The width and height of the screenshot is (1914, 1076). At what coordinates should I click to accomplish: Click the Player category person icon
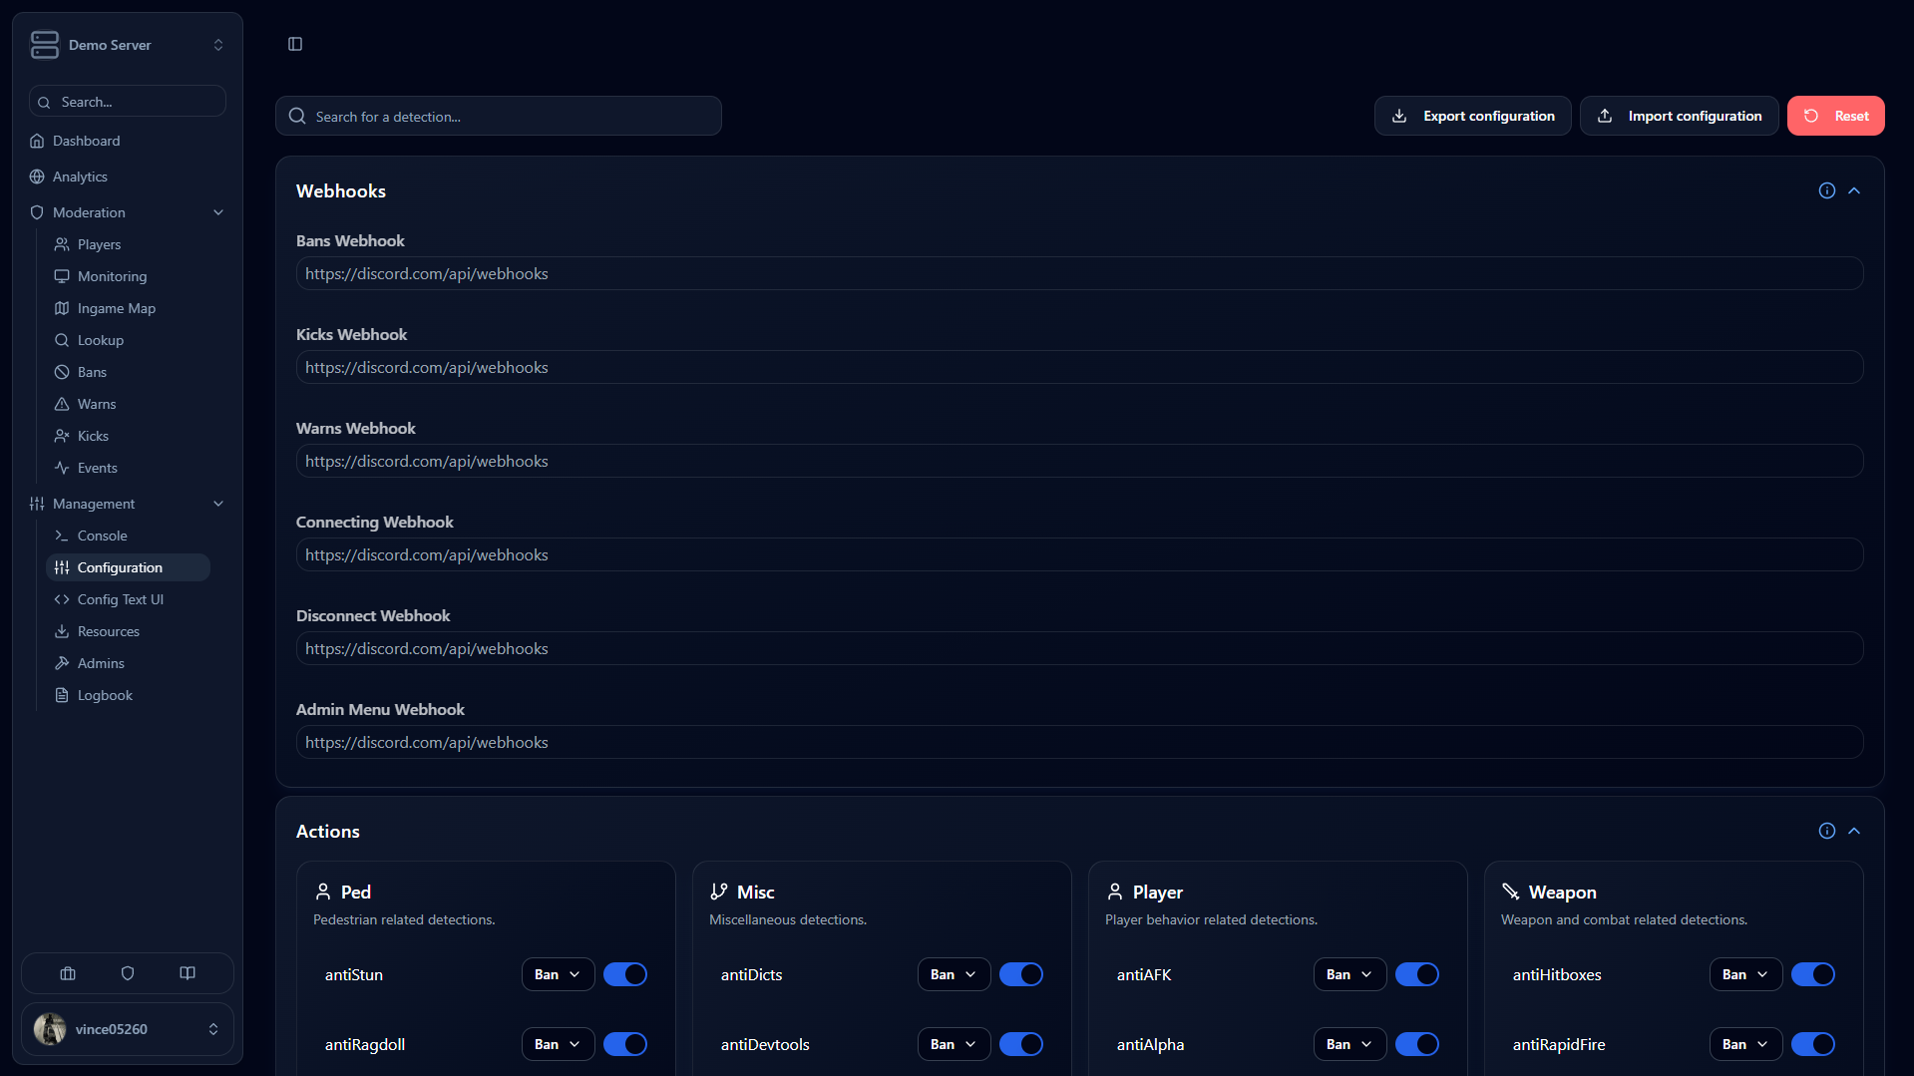pyautogui.click(x=1115, y=892)
